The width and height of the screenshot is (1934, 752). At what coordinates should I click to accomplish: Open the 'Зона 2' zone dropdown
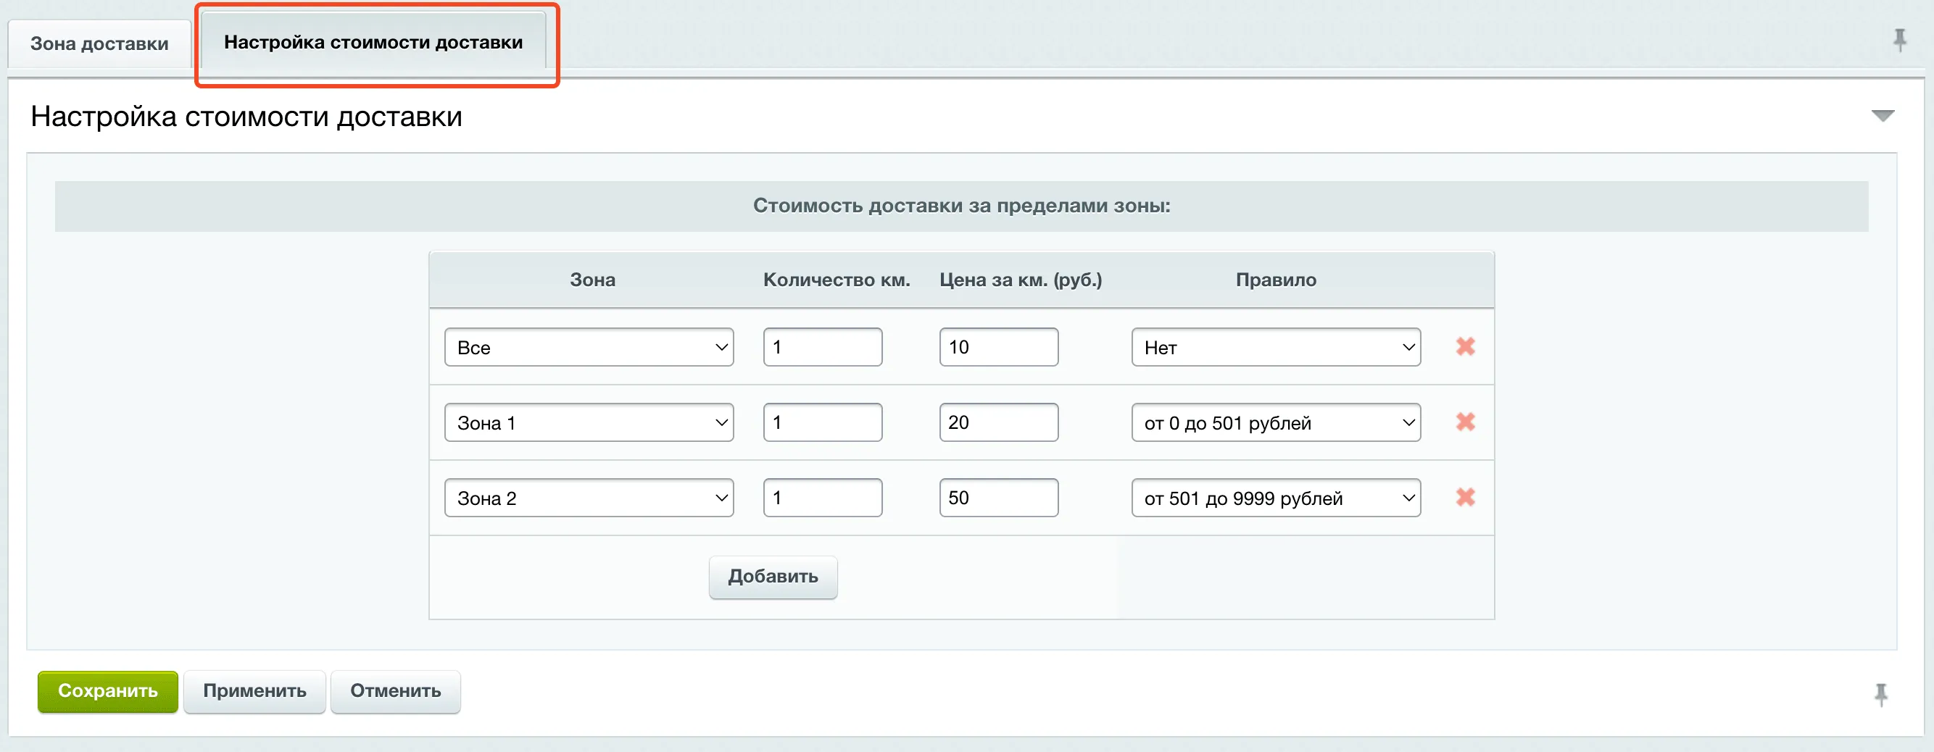[x=589, y=498]
